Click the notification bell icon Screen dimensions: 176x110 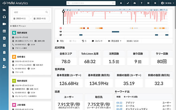pos(121,3)
